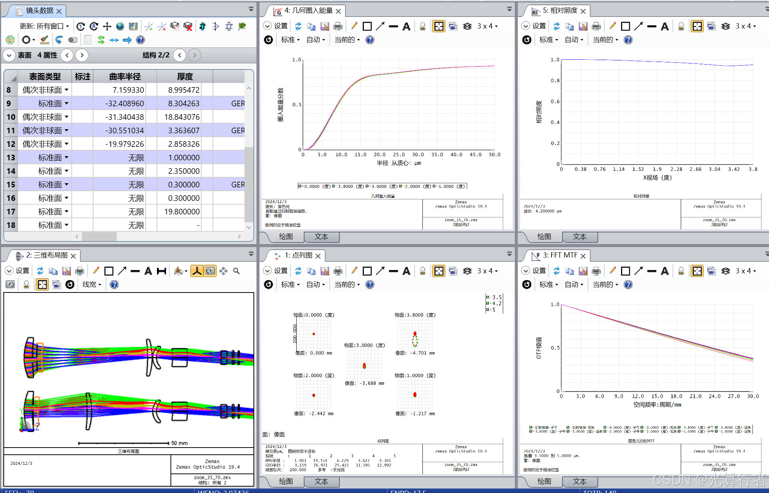This screenshot has width=769, height=493.
Task: Click delete-all-variables red X icon
Action: [188, 26]
